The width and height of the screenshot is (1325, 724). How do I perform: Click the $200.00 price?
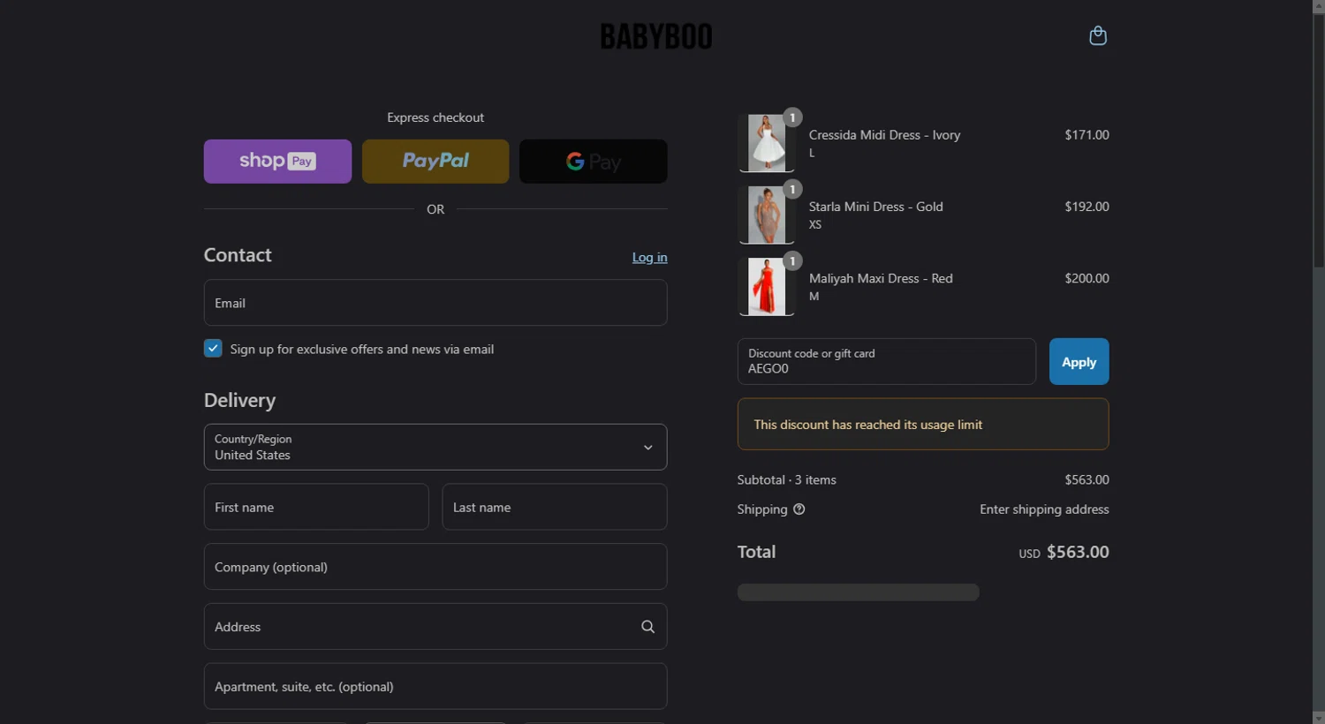[x=1086, y=278]
